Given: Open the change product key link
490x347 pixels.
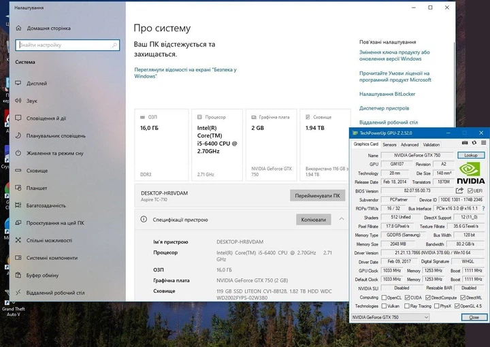Looking at the screenshot, I should point(394,55).
